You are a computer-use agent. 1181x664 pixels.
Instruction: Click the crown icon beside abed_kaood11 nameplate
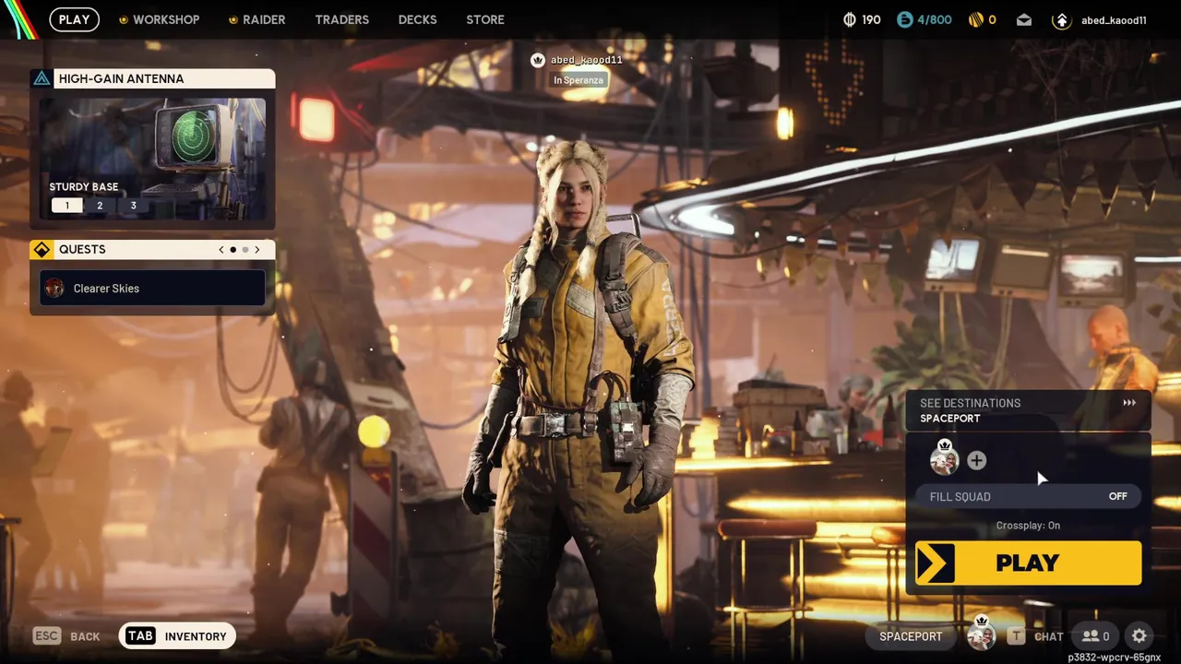point(538,60)
